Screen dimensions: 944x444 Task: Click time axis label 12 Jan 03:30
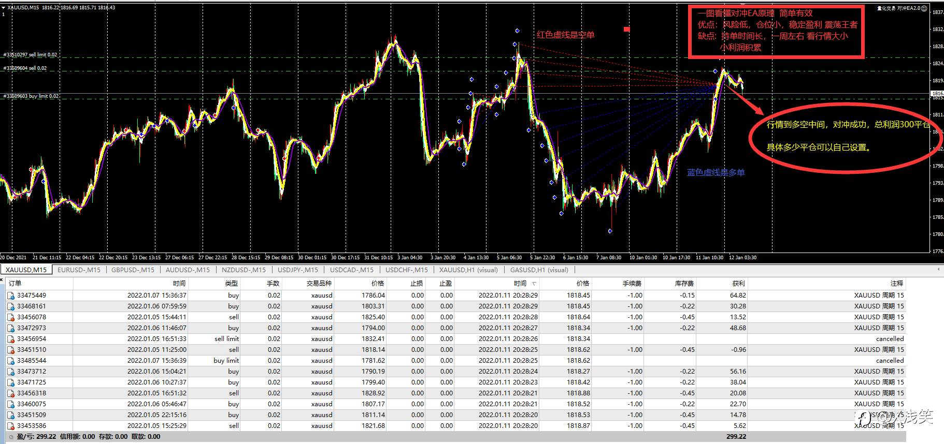742,257
